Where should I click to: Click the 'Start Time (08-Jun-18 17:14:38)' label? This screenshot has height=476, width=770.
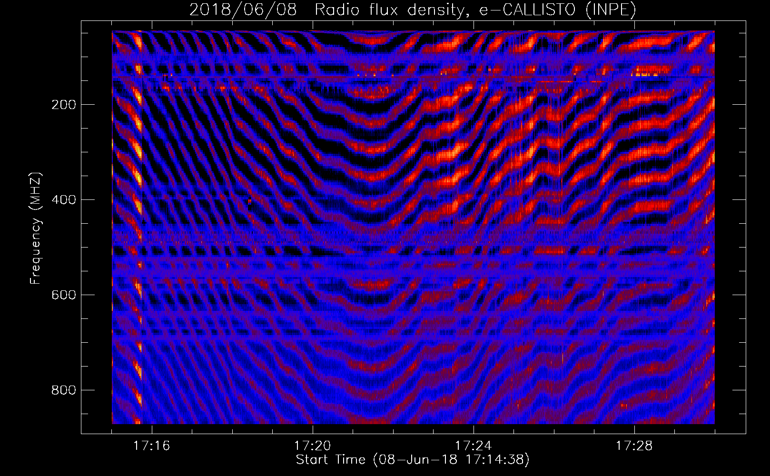[413, 459]
